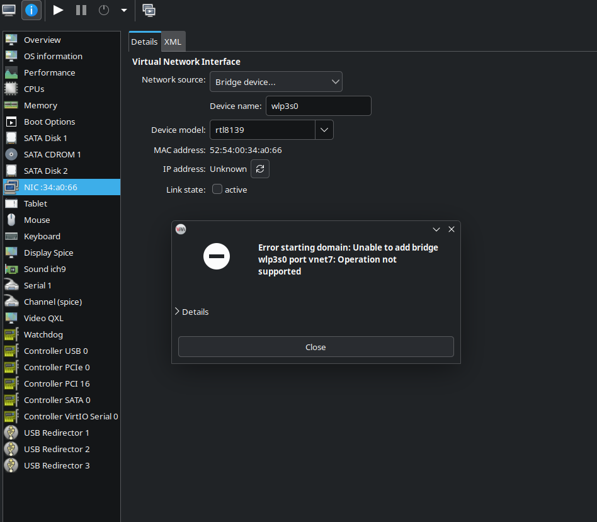Shut down the VM with power icon

pos(103,10)
